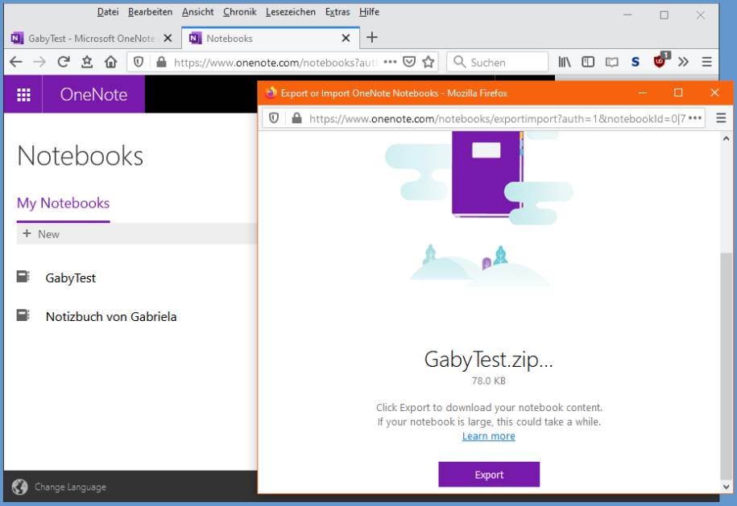This screenshot has width=737, height=506.
Task: Open the Bearbeiten menu
Action: [x=150, y=12]
